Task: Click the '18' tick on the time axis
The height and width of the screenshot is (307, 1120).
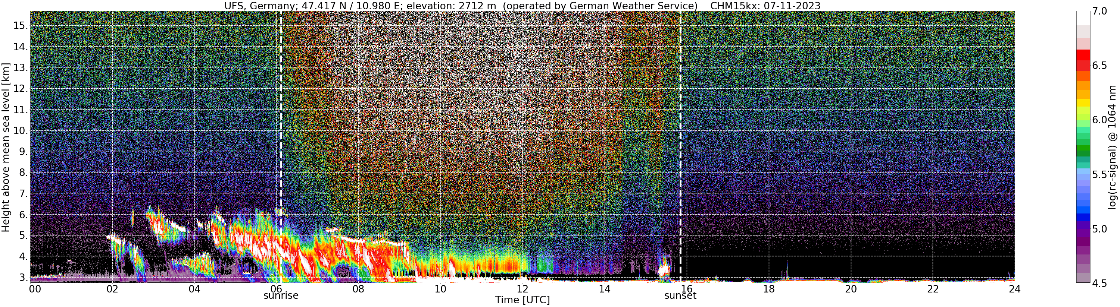Action: coord(769,289)
